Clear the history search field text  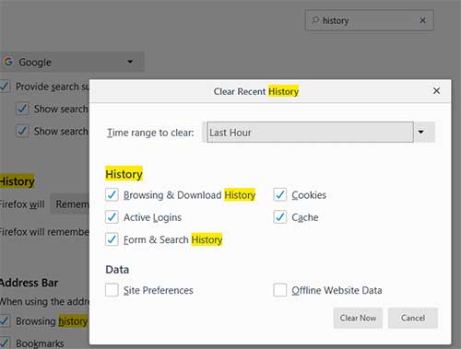pyautogui.click(x=423, y=20)
